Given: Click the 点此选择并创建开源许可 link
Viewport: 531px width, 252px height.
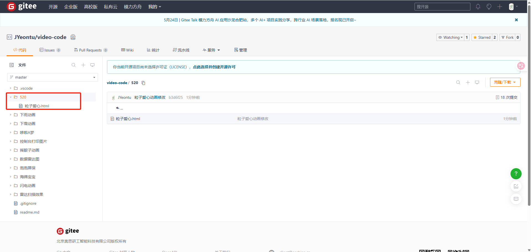Looking at the screenshot, I should pyautogui.click(x=214, y=67).
